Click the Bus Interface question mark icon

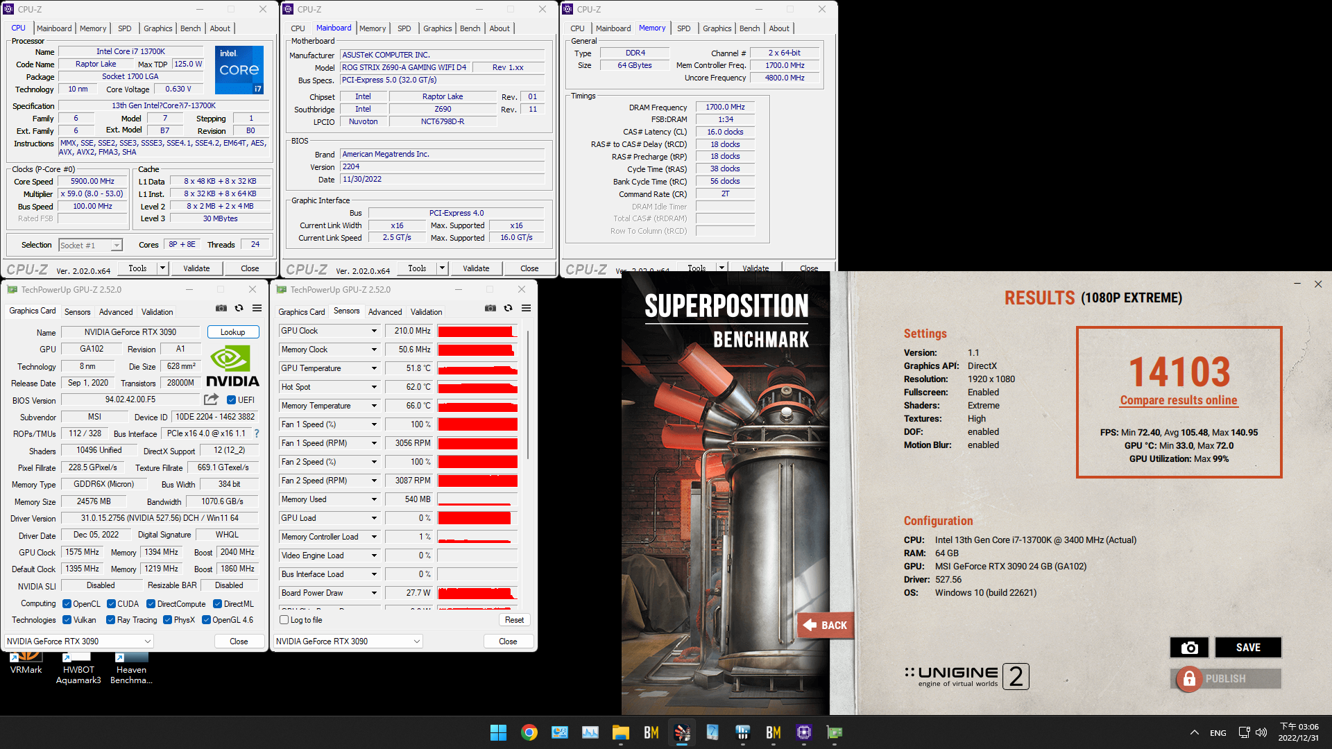click(257, 433)
